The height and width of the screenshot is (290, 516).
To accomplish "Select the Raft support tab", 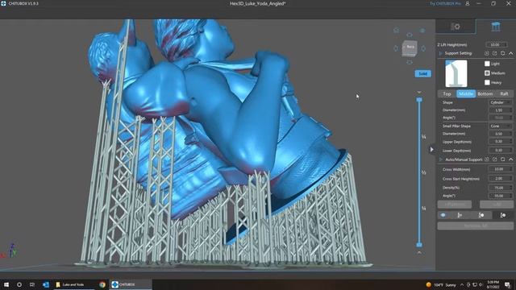I will click(504, 93).
